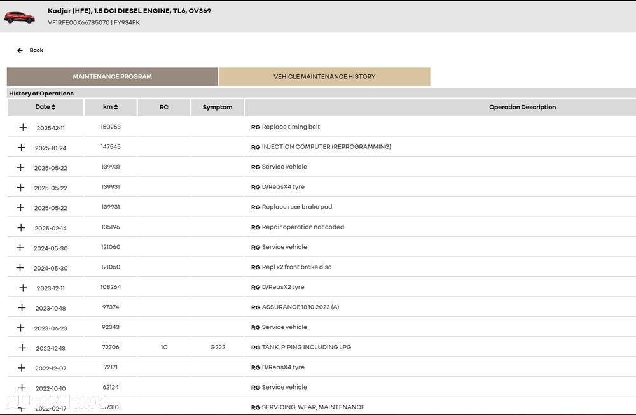This screenshot has height=415, width=636.
Task: Go back using the Back link
Action: [36, 50]
